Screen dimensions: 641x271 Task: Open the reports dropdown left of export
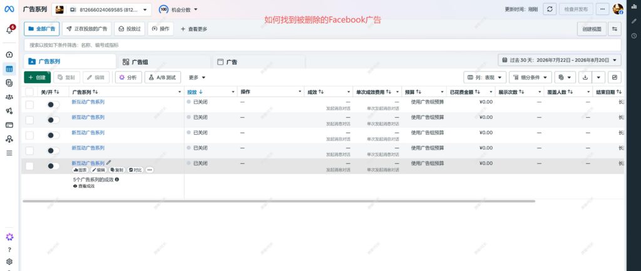(565, 77)
